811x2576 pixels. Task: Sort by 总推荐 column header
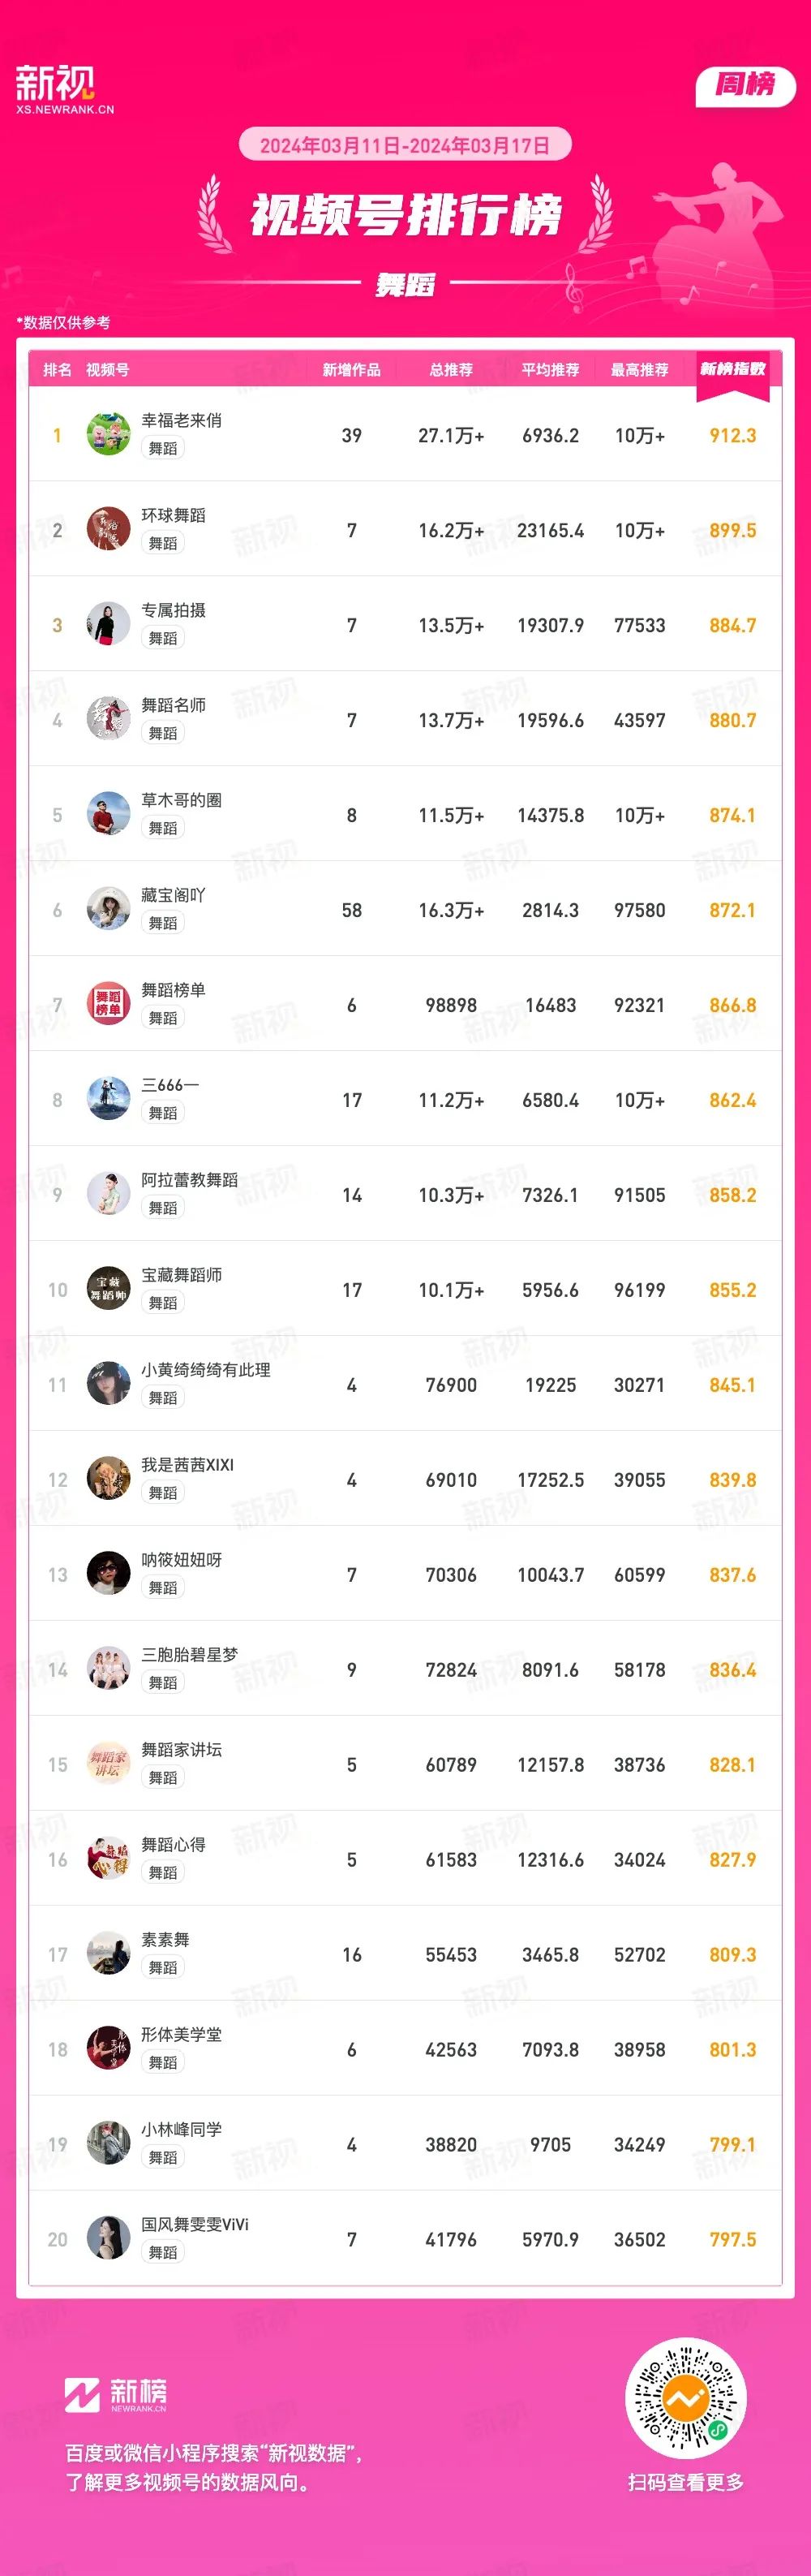click(x=450, y=370)
